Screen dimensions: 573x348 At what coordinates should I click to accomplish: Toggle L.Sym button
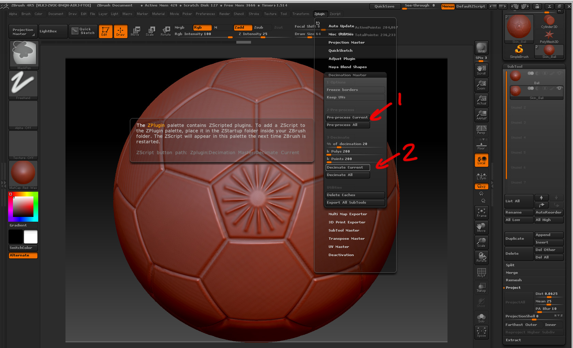click(x=481, y=175)
